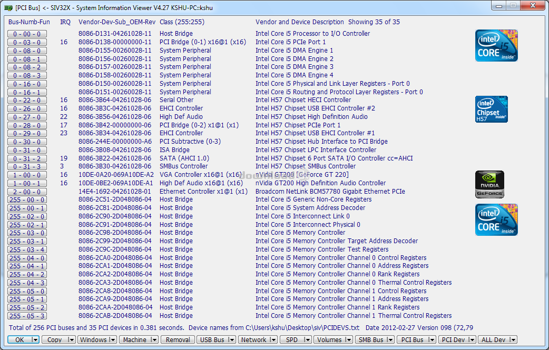549x350 pixels.
Task: Click the window title bar text
Action: (x=114, y=8)
